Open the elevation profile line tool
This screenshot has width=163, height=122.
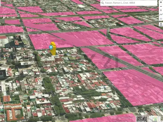(161, 15)
